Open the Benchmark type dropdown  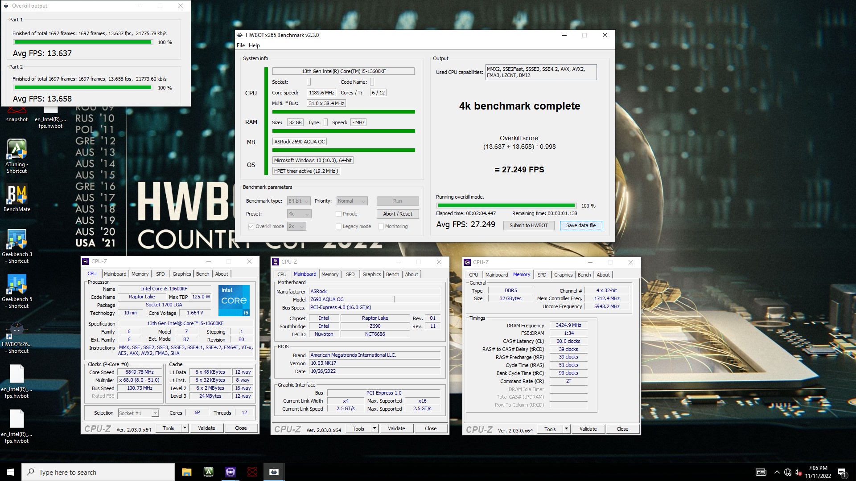tap(299, 201)
